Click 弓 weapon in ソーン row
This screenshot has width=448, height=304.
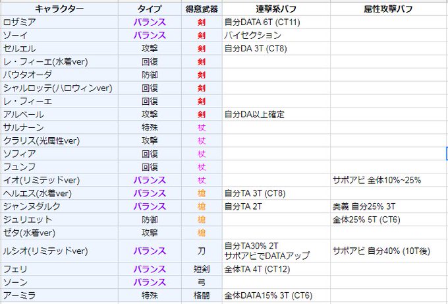click(x=202, y=282)
